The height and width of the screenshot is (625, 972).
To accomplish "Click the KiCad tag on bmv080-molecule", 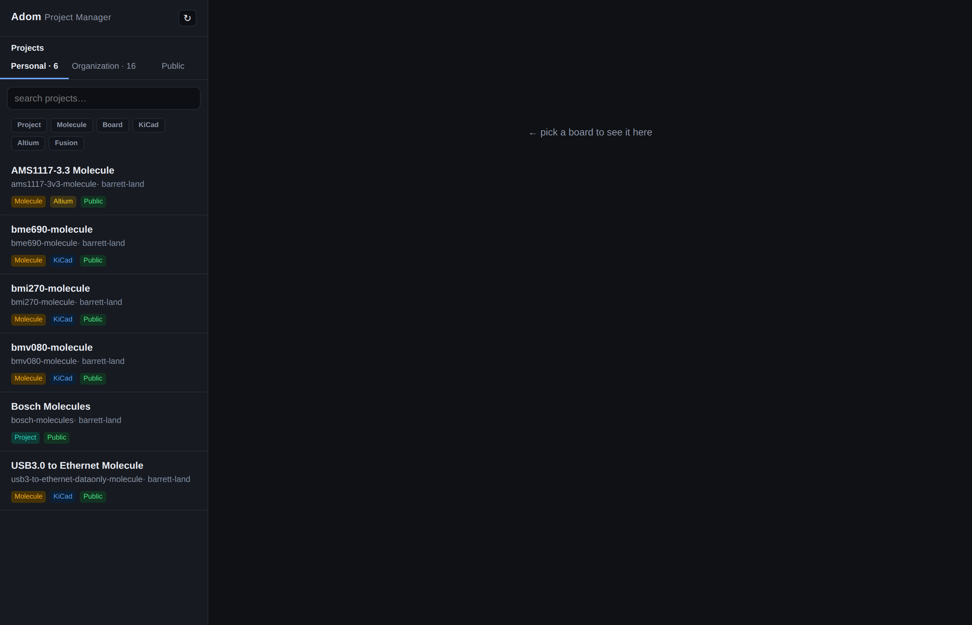I will click(x=63, y=379).
